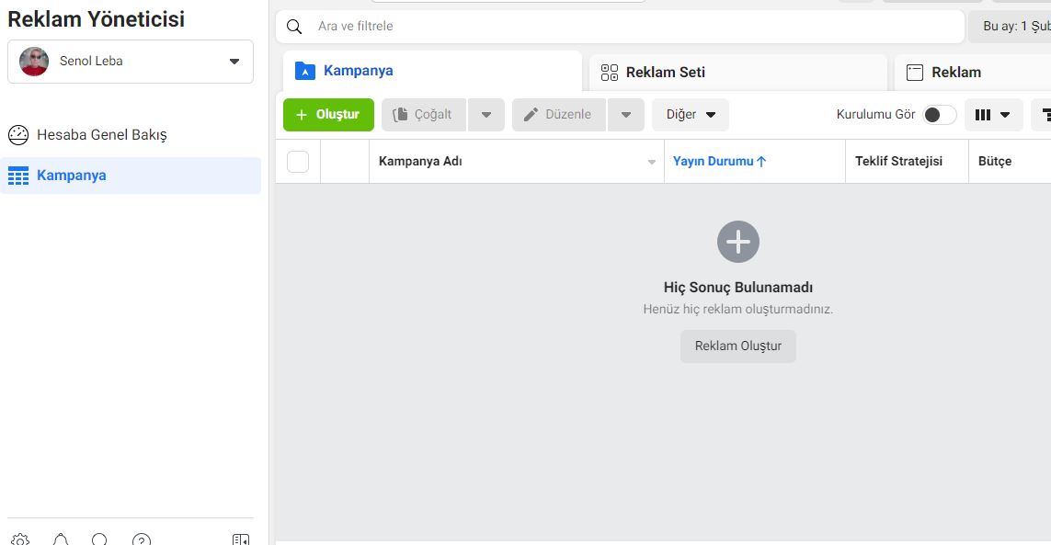Check the select-all campaigns checkbox
The image size is (1051, 545).
298,162
